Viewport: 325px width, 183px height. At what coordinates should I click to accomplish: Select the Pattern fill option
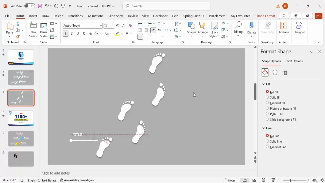(x=267, y=114)
